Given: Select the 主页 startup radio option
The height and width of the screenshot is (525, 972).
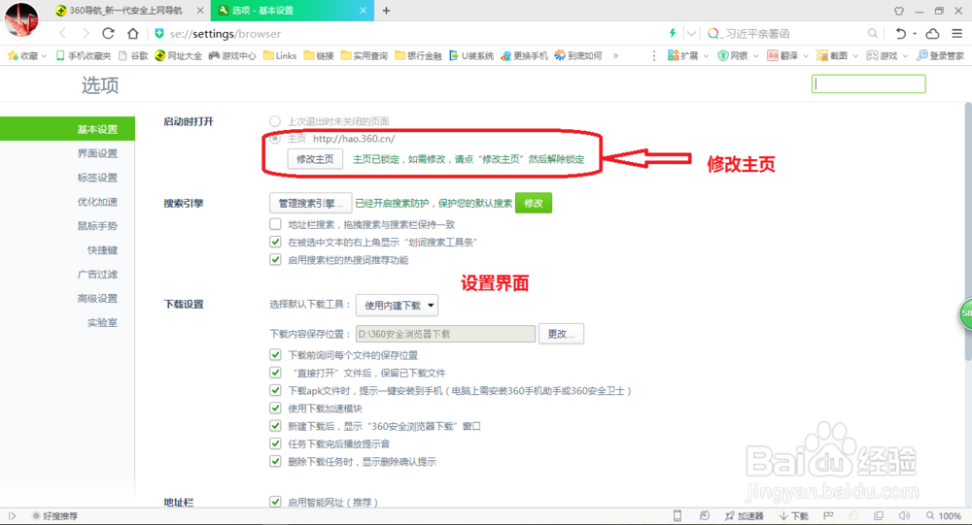Looking at the screenshot, I should coord(275,139).
